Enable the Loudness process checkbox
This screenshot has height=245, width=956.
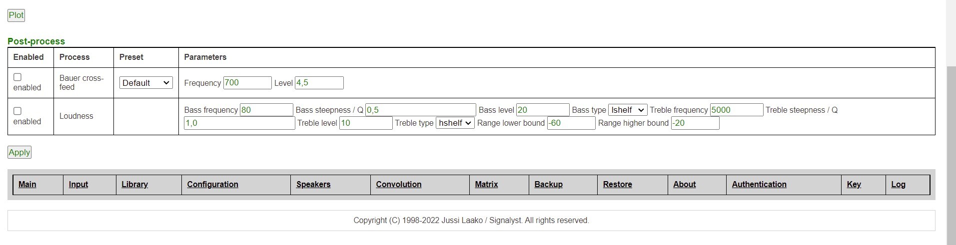[17, 111]
